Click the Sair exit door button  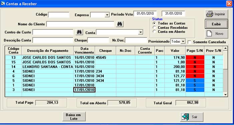point(192,117)
